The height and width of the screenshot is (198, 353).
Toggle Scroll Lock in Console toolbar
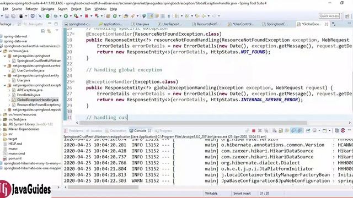(281, 131)
